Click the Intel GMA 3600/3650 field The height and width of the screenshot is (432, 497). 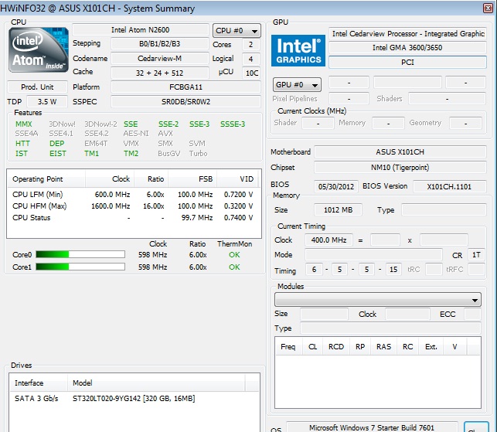[407, 48]
